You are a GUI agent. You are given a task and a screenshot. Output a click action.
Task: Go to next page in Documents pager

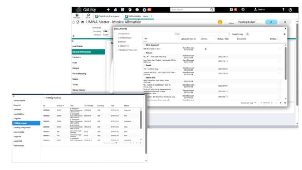(280, 103)
